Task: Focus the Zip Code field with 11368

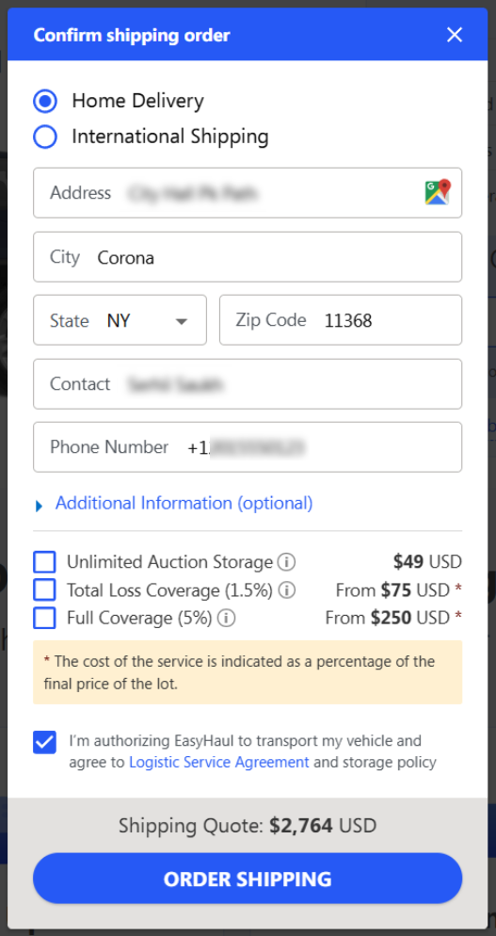Action: [x=341, y=320]
